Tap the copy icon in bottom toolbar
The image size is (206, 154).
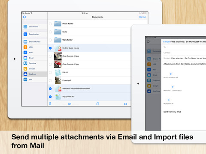click(97, 104)
